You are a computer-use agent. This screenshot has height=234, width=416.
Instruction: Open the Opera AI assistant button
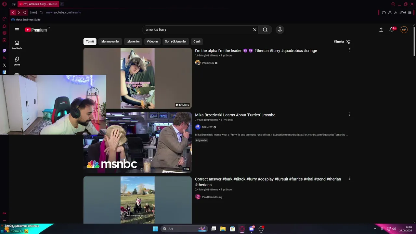click(403, 13)
